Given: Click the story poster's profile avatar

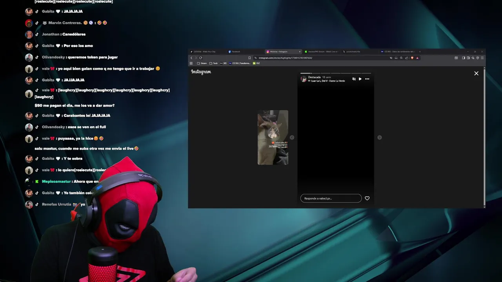Looking at the screenshot, I should point(304,79).
